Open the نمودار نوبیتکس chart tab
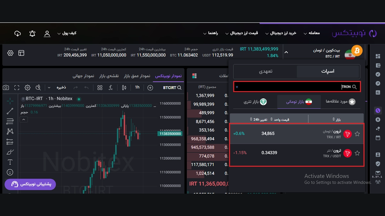Screen dimensions: 385x216 pyautogui.click(x=168, y=76)
